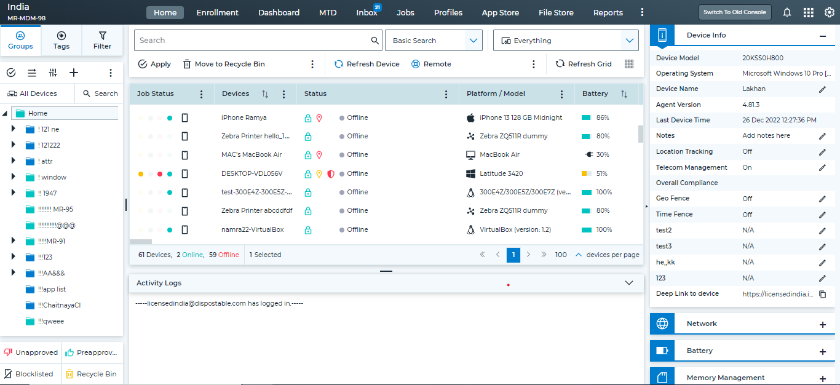The image size is (840, 385).
Task: Expand the !!!!!MR-91 group
Action: (14, 240)
